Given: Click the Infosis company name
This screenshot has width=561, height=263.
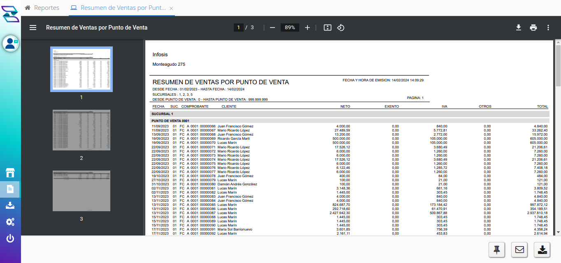Looking at the screenshot, I should coord(160,55).
